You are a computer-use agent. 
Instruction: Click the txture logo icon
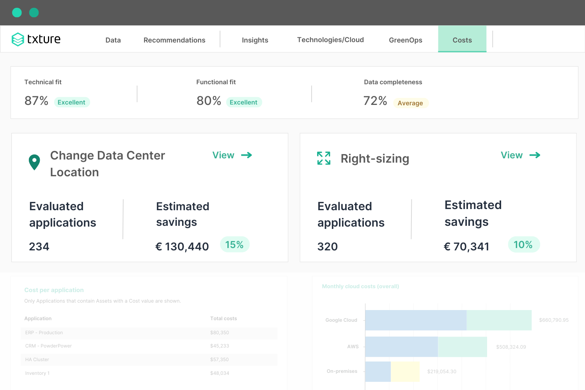[x=17, y=39]
